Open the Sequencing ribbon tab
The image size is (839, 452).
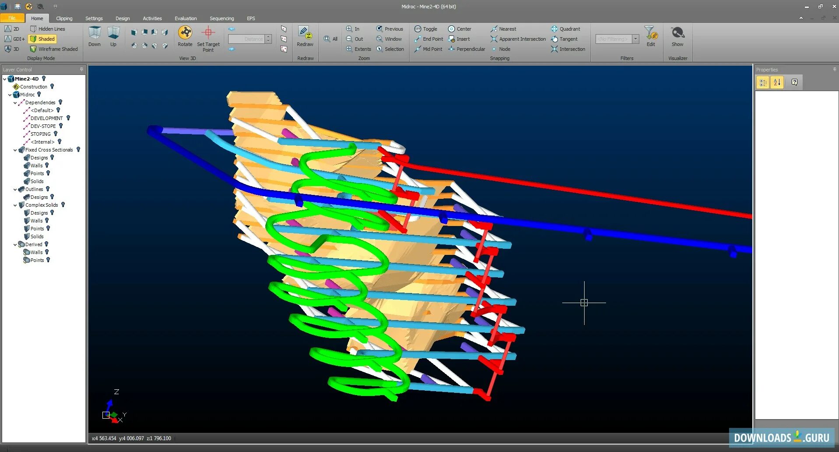point(222,18)
